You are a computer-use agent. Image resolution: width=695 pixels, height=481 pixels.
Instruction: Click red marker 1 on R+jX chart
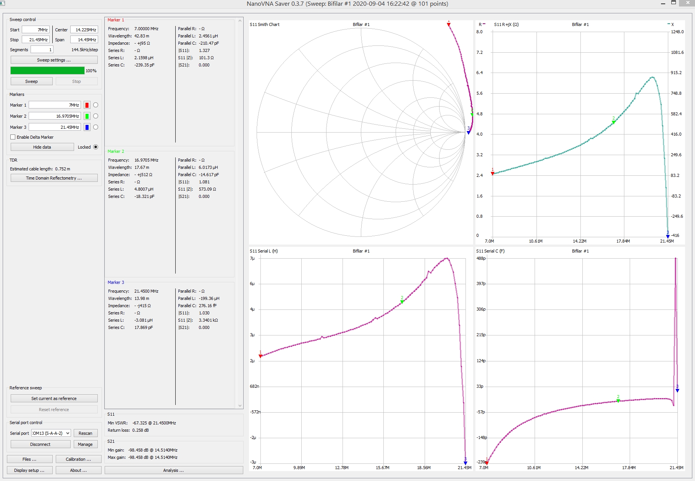click(x=493, y=173)
